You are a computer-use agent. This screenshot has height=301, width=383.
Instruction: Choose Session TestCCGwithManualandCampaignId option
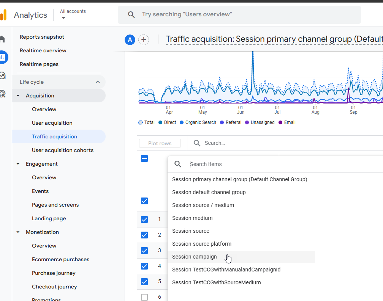226,270
